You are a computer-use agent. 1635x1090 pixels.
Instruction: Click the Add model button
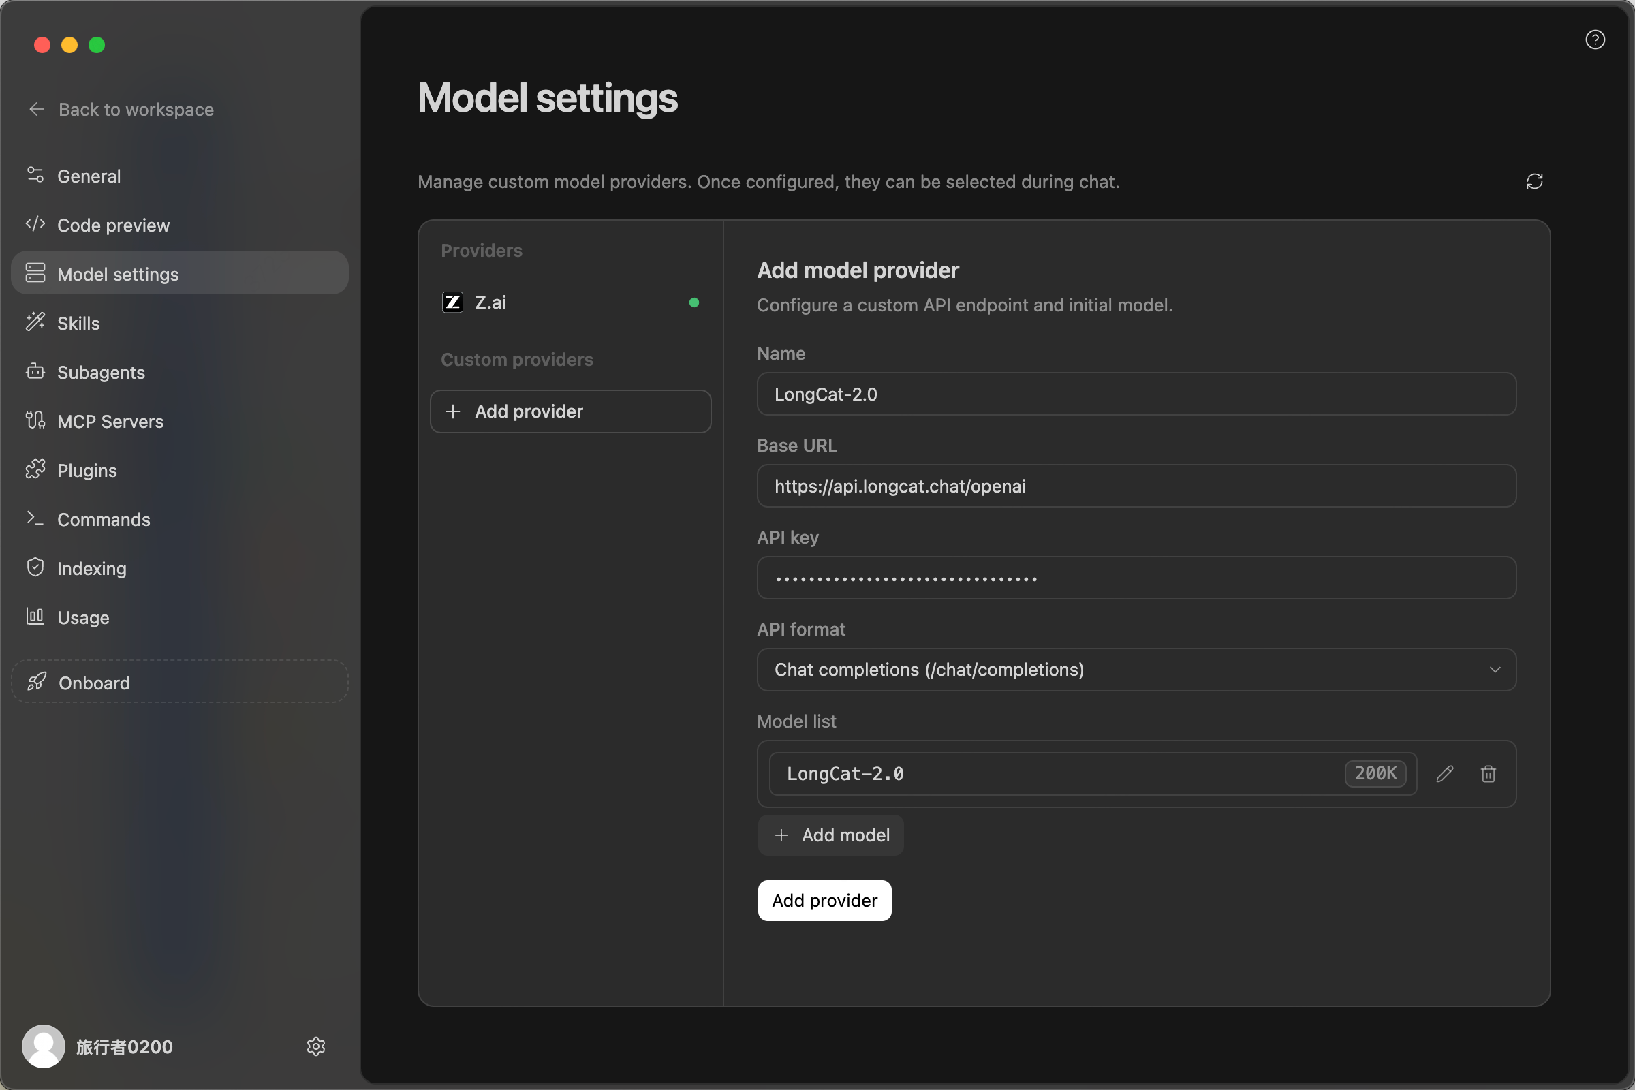[830, 835]
